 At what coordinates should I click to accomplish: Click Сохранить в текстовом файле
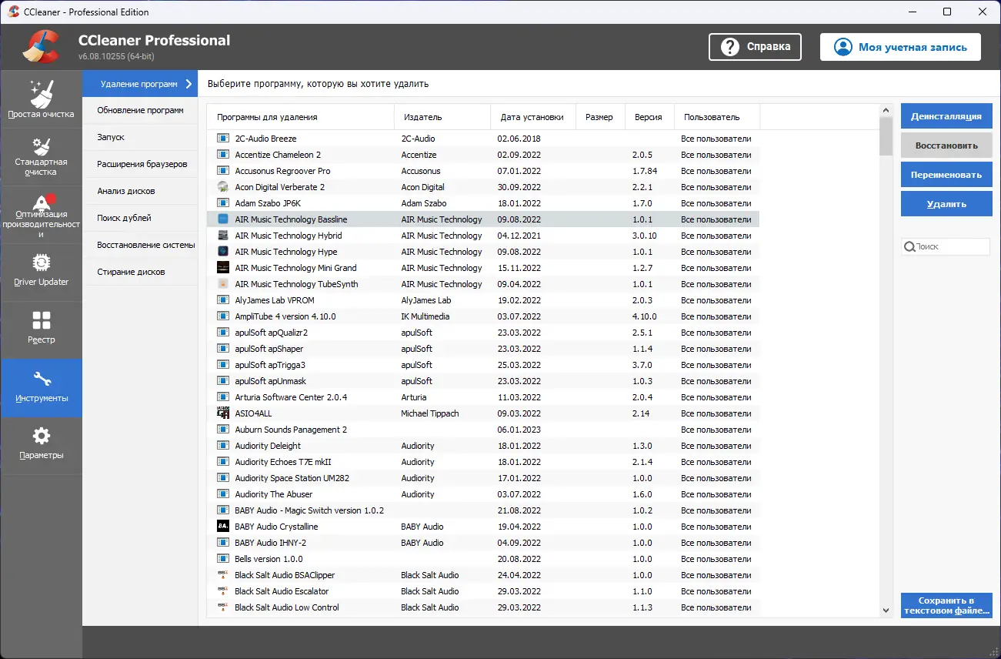click(946, 606)
